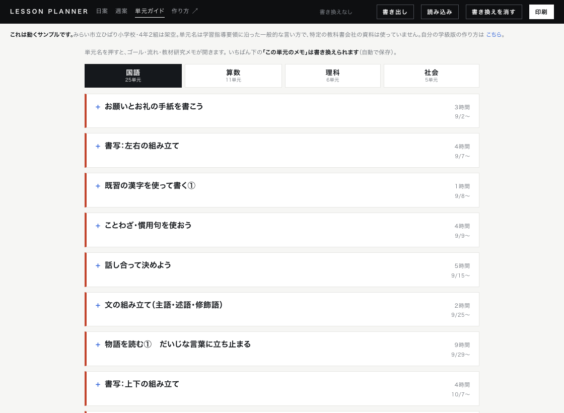
Task: Click unit title 書写:上下の組み立て
Action: tap(142, 384)
